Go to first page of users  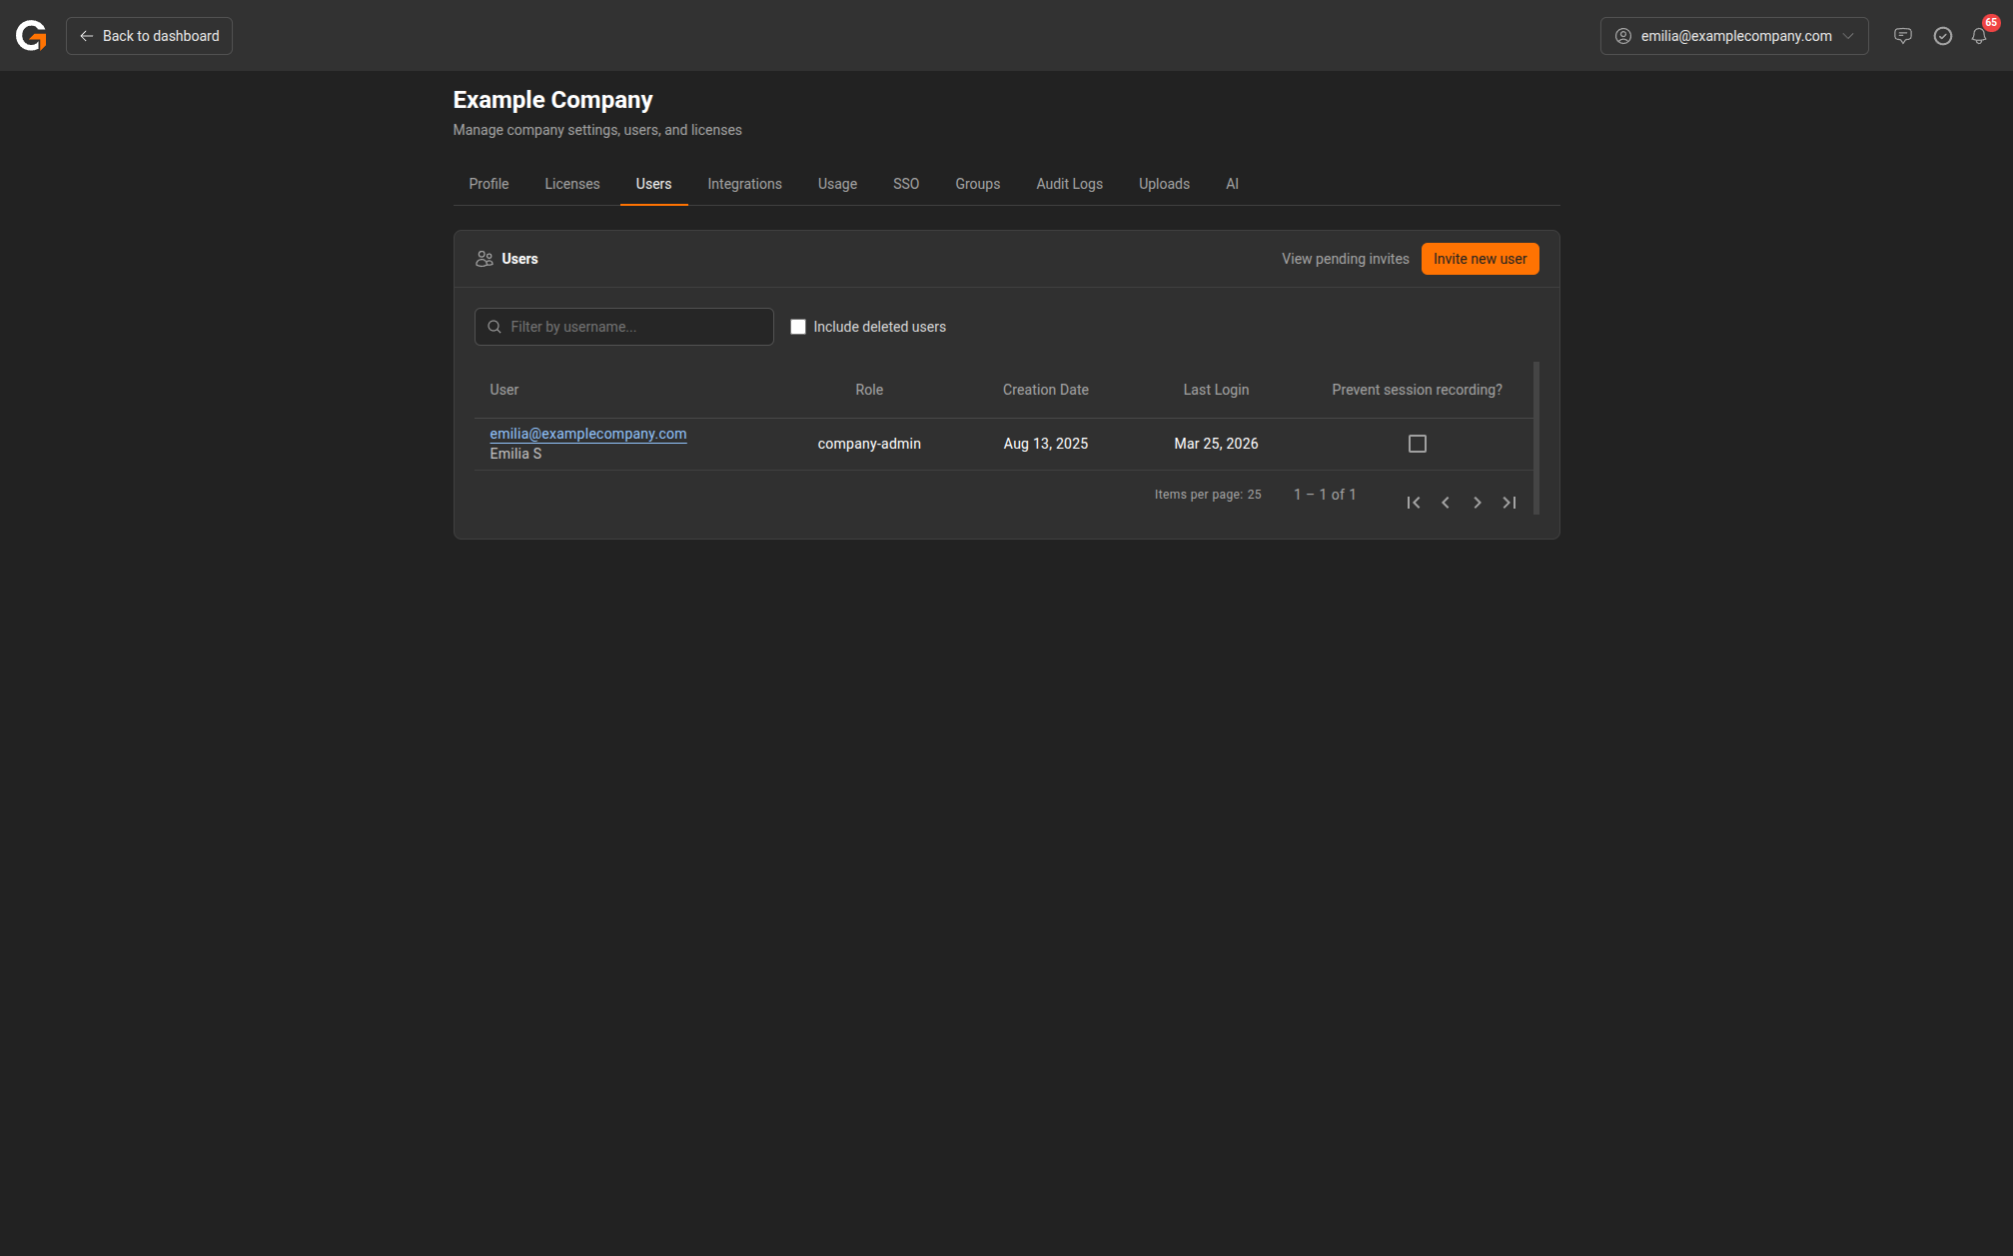tap(1414, 503)
